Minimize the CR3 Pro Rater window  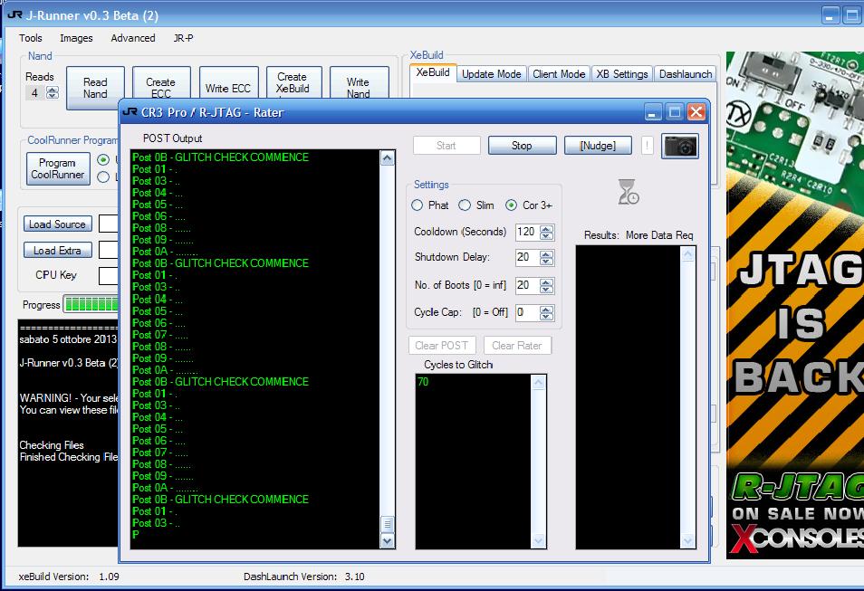[x=652, y=112]
